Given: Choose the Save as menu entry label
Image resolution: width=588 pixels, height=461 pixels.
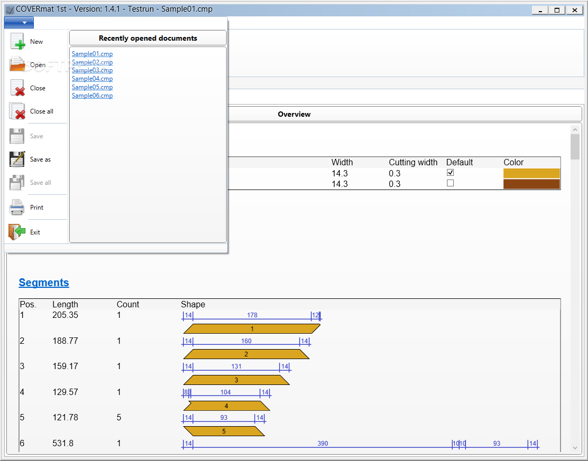Looking at the screenshot, I should pos(40,159).
